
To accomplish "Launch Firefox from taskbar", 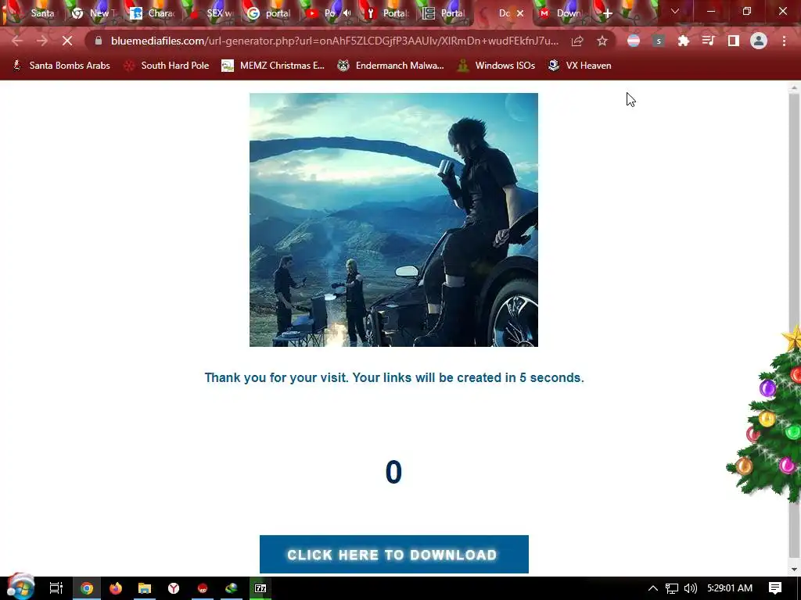I will (x=116, y=588).
